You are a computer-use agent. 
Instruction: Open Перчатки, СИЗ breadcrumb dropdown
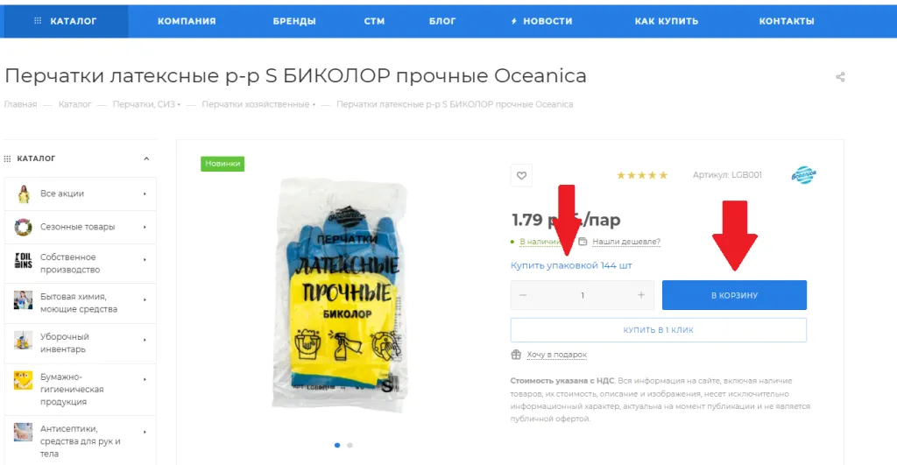146,104
